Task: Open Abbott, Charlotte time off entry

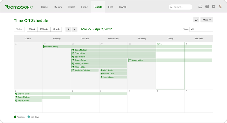Action: click(99, 63)
